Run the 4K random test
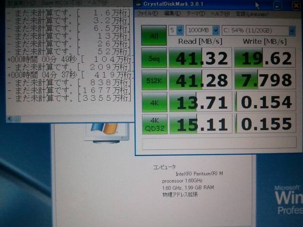303x227 pixels. (x=154, y=102)
